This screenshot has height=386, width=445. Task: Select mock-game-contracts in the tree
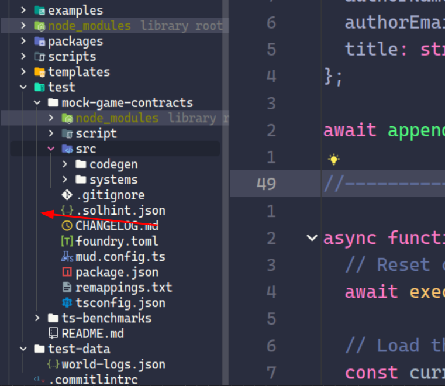point(127,103)
